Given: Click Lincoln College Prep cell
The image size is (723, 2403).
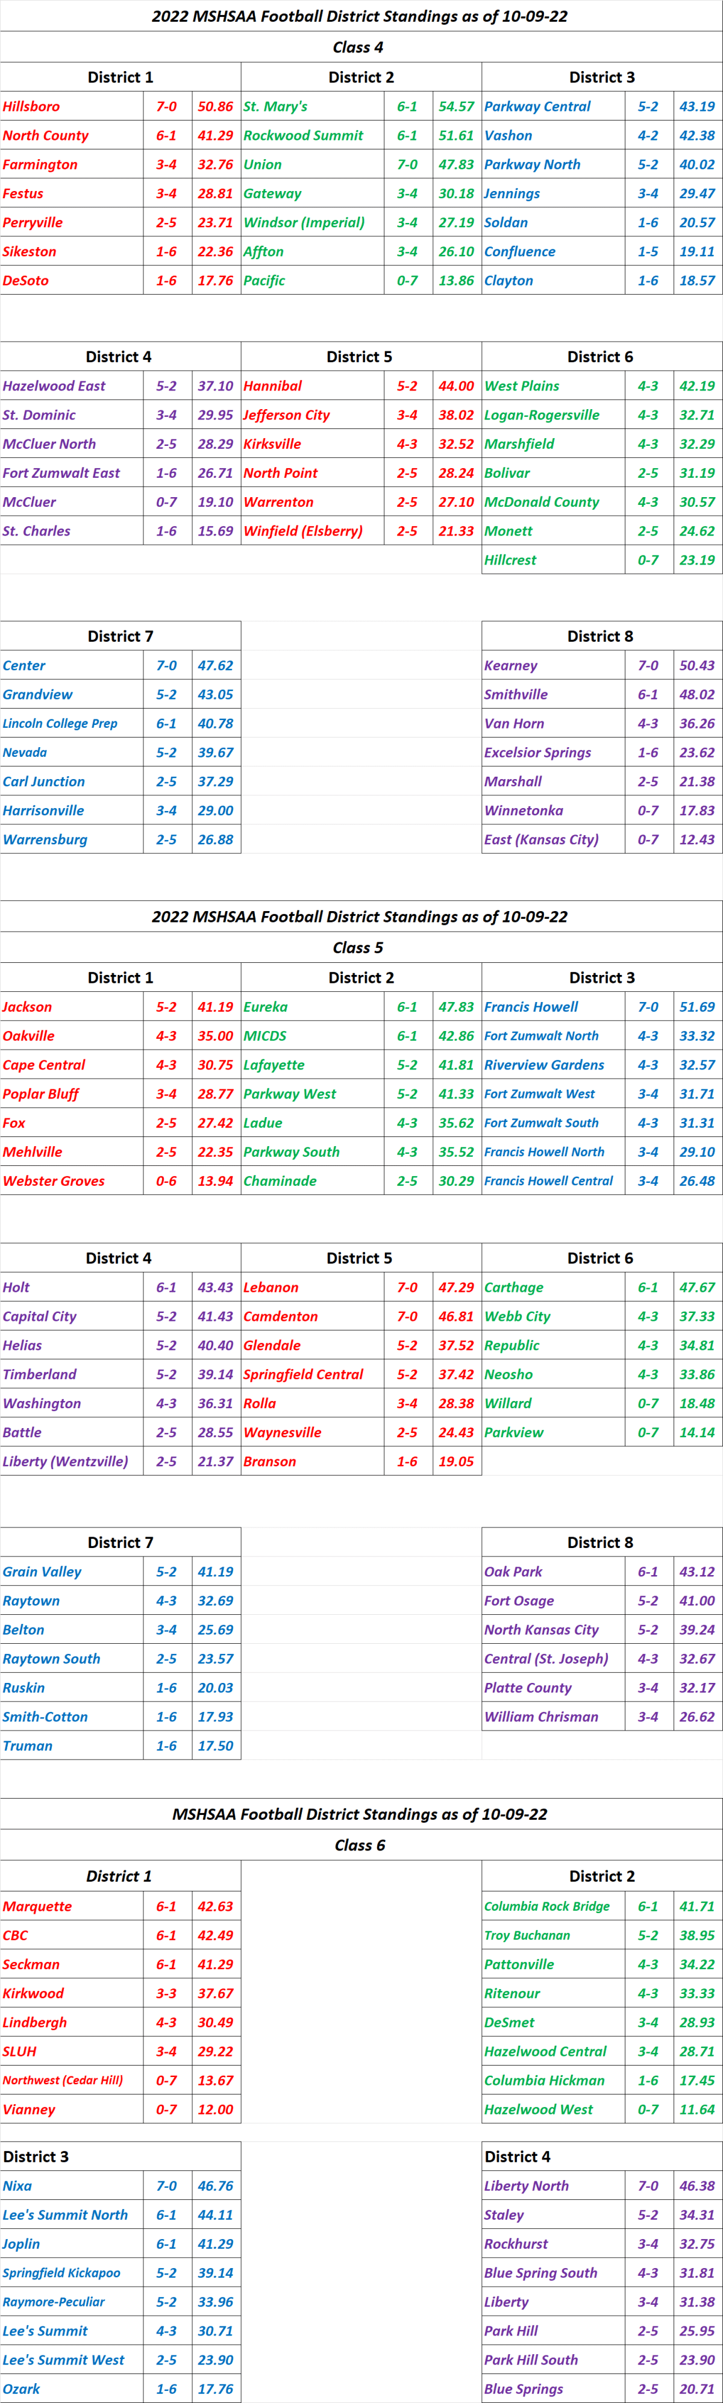Looking at the screenshot, I should [72, 723].
